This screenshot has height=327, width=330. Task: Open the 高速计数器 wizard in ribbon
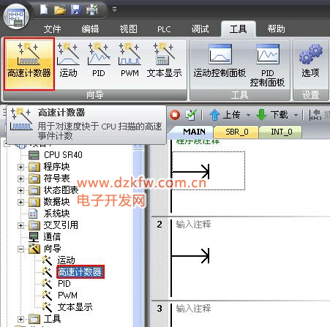pyautogui.click(x=29, y=64)
